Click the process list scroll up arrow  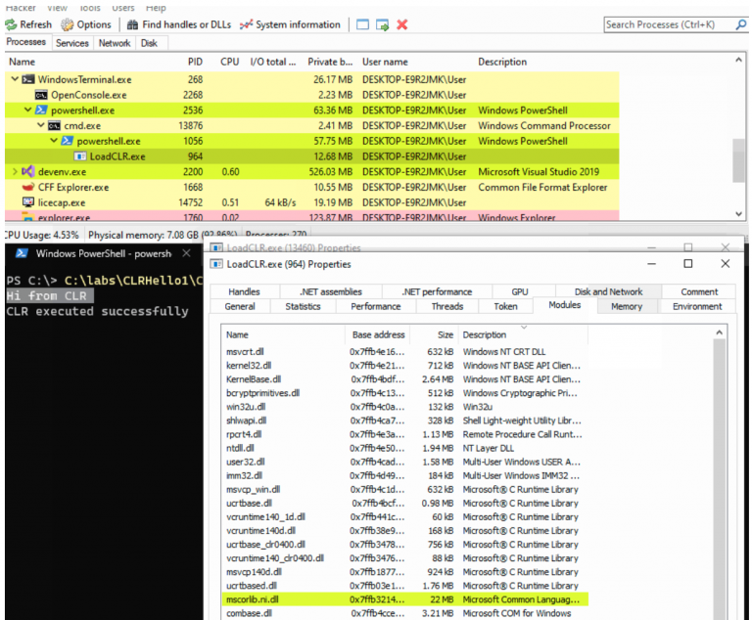[738, 60]
